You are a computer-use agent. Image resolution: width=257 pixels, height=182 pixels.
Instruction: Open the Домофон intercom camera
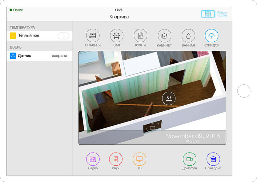(x=189, y=159)
